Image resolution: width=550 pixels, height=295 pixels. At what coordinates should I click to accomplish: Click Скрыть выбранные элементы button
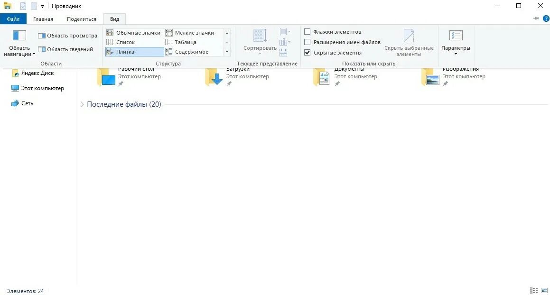[409, 43]
